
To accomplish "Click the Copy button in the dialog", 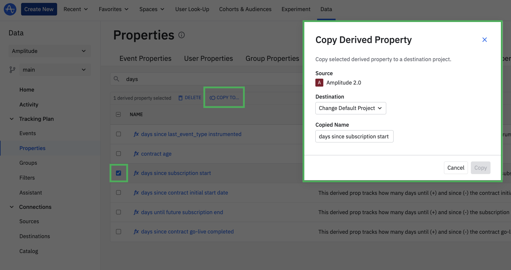I will [480, 168].
